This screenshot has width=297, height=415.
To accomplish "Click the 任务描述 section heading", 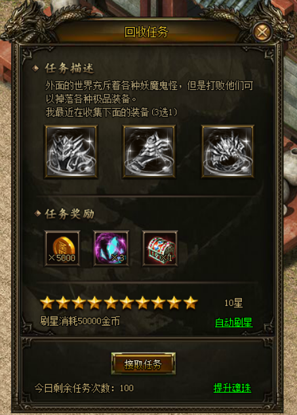I will pos(69,68).
